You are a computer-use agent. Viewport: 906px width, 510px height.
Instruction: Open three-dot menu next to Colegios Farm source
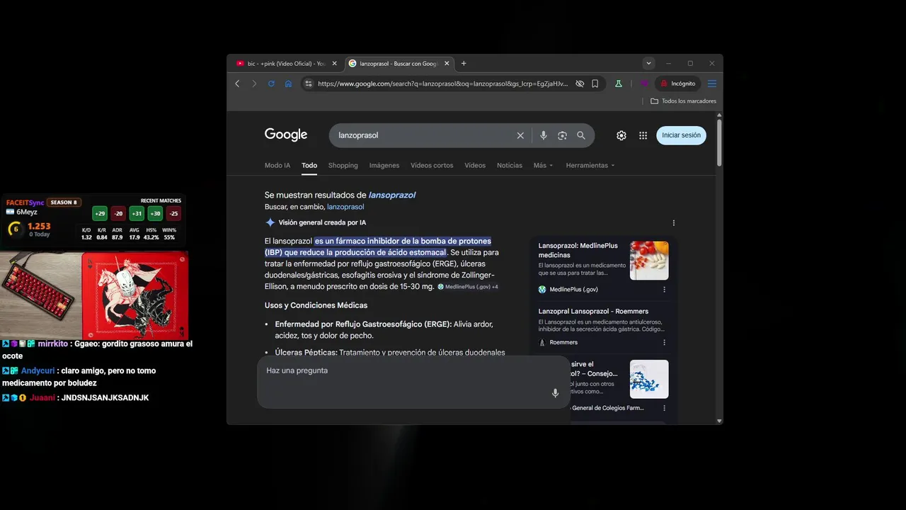pyautogui.click(x=664, y=408)
